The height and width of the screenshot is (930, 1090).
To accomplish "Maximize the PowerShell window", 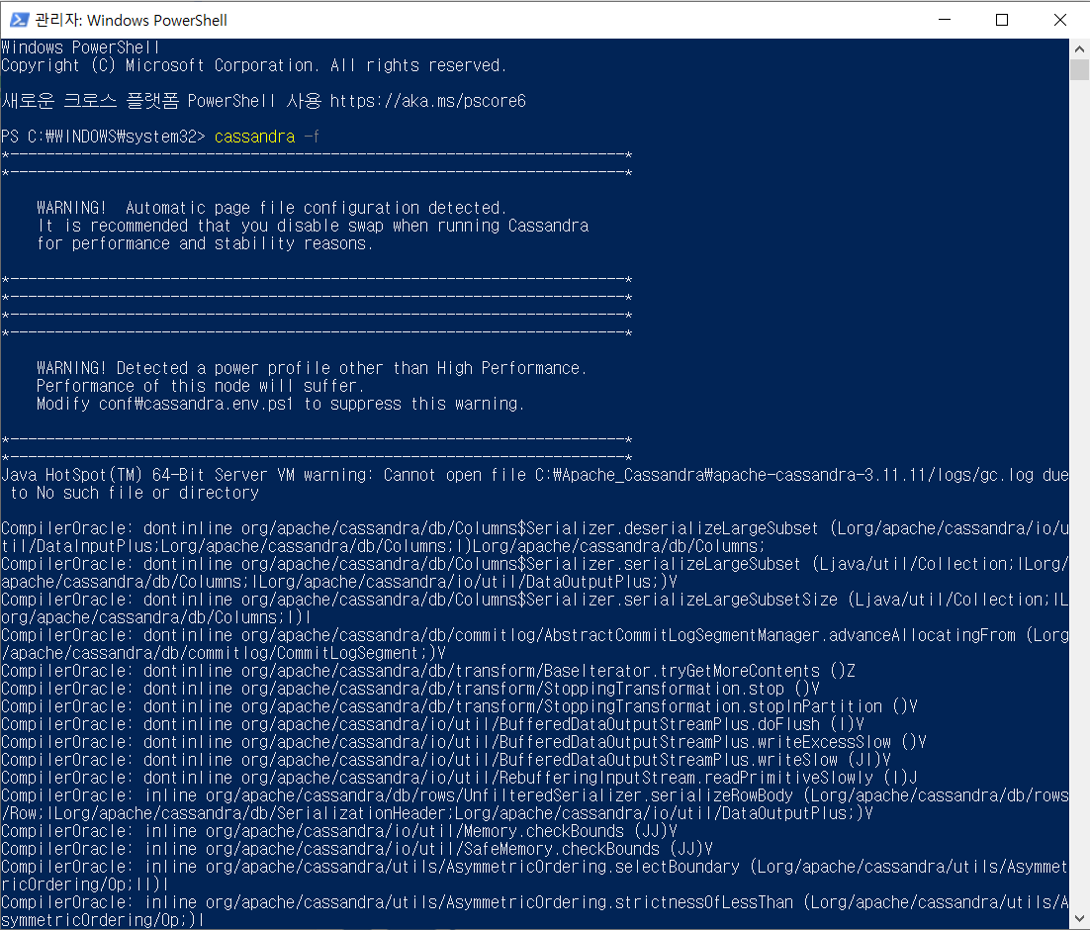I will pos(1002,20).
